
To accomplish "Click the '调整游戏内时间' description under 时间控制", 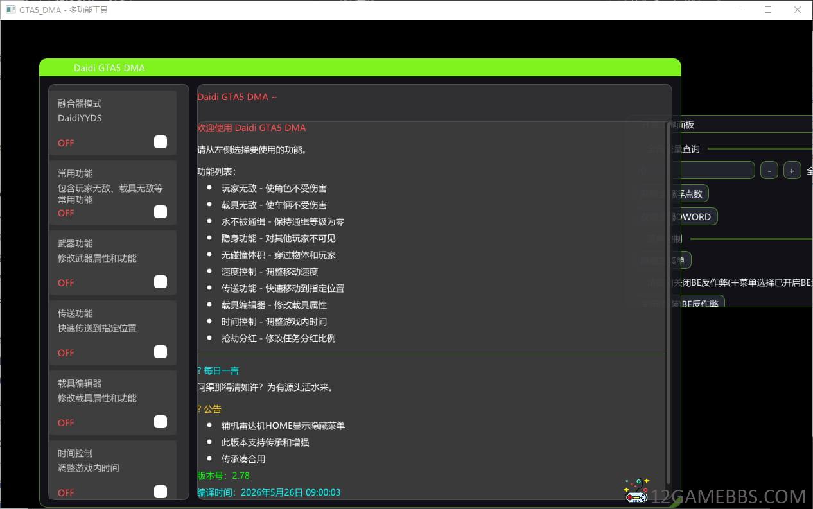I will pos(89,468).
